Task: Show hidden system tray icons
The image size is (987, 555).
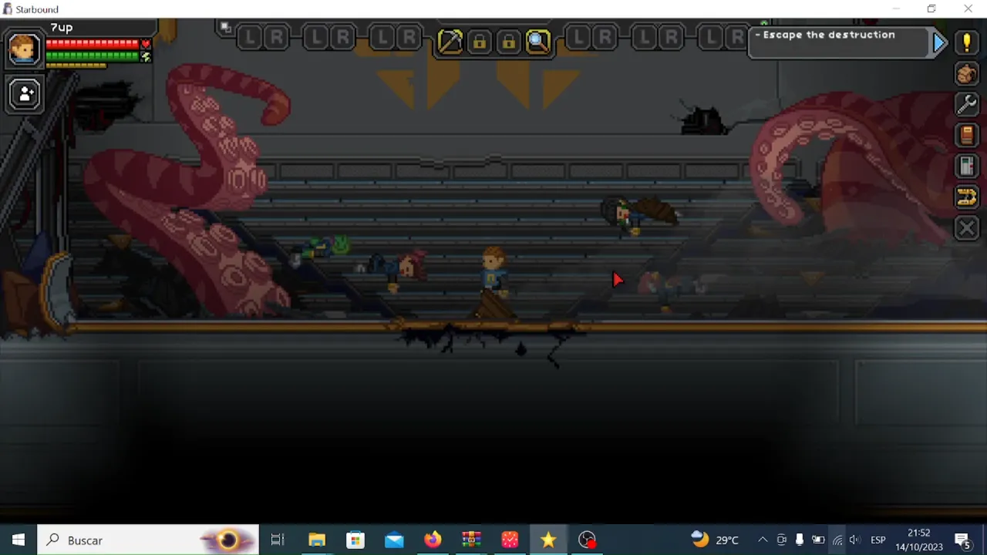Action: [763, 540]
